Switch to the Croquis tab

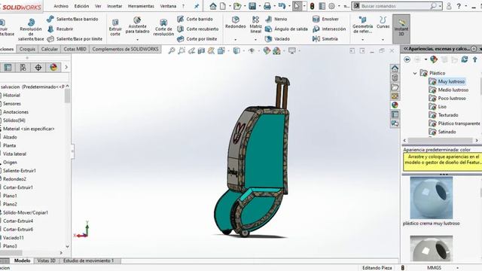[27, 49]
